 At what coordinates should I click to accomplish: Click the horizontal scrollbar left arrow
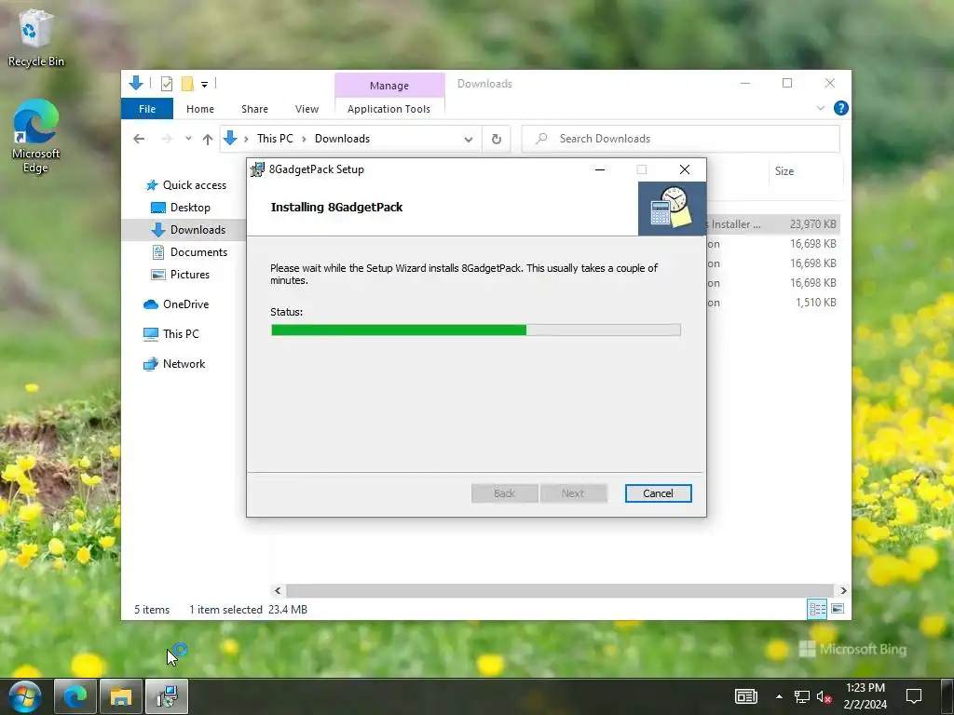coord(278,590)
